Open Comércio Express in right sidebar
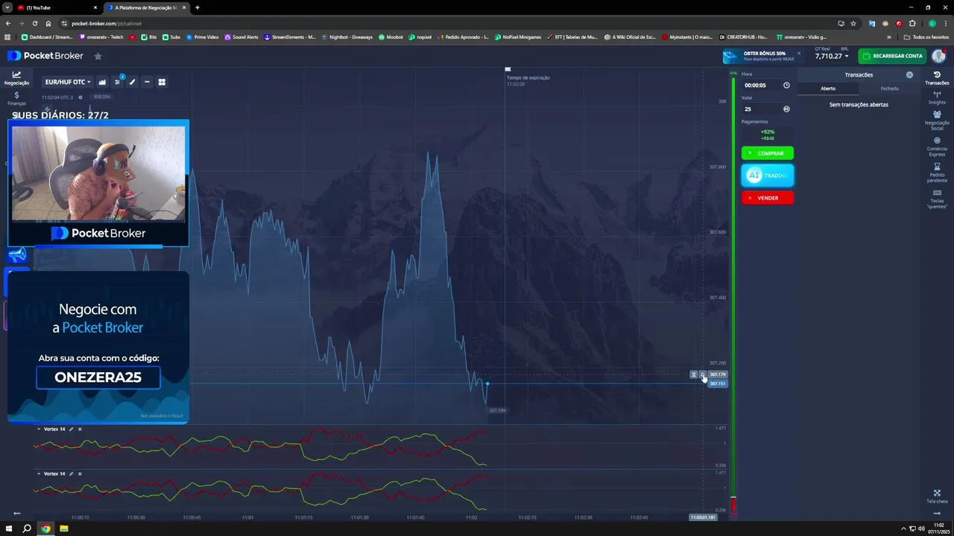954x536 pixels. [x=937, y=147]
